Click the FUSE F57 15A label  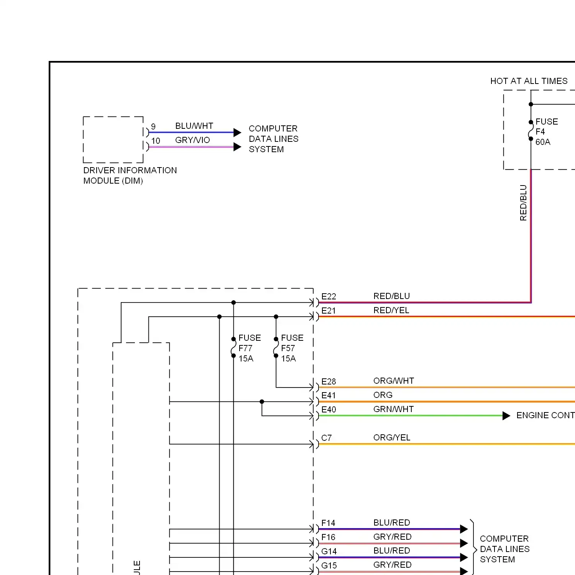coord(292,348)
